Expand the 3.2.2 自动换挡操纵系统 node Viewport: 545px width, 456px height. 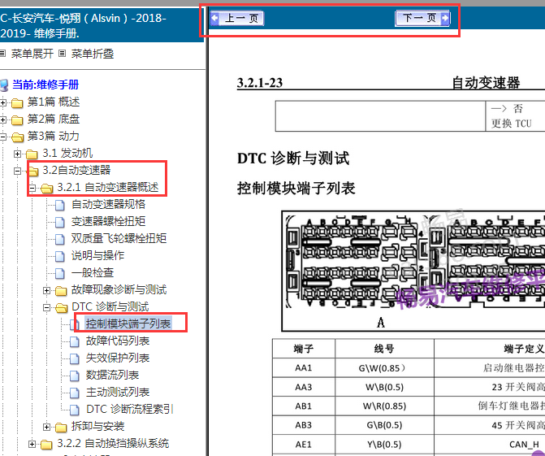point(32,444)
